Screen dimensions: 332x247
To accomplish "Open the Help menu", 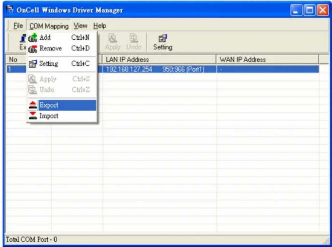I will click(x=100, y=26).
